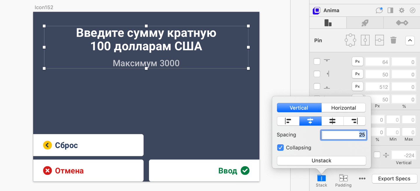The width and height of the screenshot is (420, 191).
Task: Click the center horizontally pin icon
Action: [365, 40]
